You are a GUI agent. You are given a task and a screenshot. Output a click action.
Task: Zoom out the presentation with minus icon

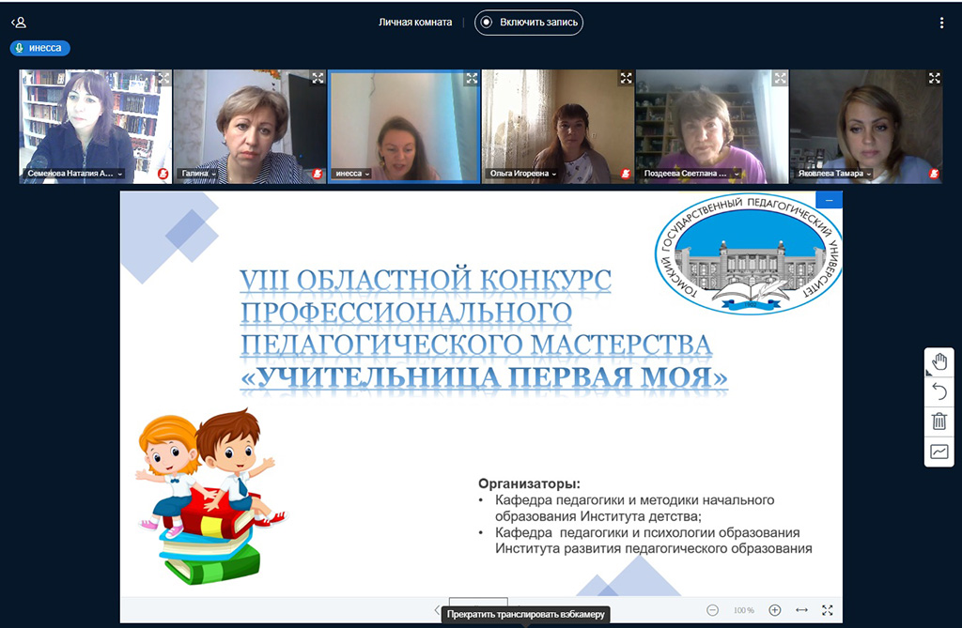712,610
